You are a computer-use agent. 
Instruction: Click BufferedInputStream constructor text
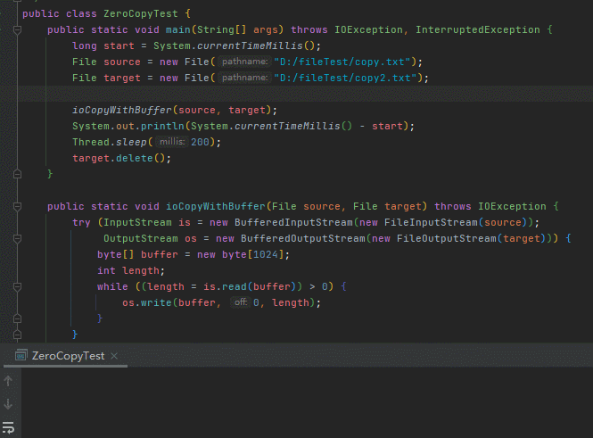coord(293,222)
